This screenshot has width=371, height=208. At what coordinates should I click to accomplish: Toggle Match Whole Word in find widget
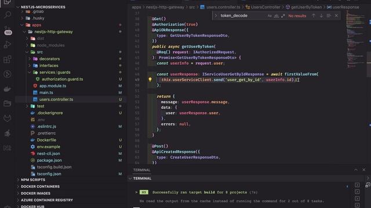pyautogui.click(x=276, y=16)
